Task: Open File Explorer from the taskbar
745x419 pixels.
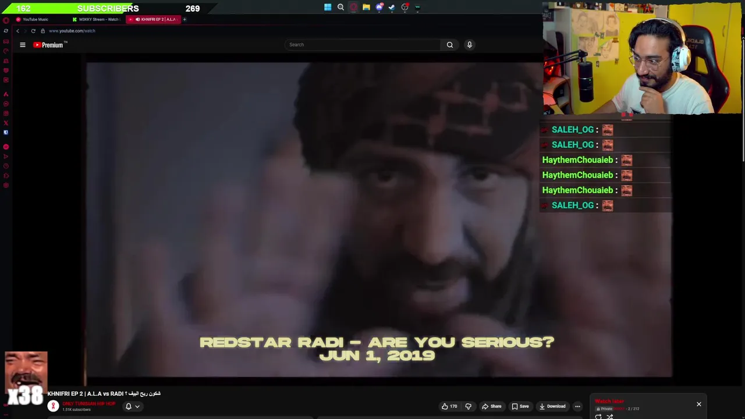Action: click(x=366, y=8)
